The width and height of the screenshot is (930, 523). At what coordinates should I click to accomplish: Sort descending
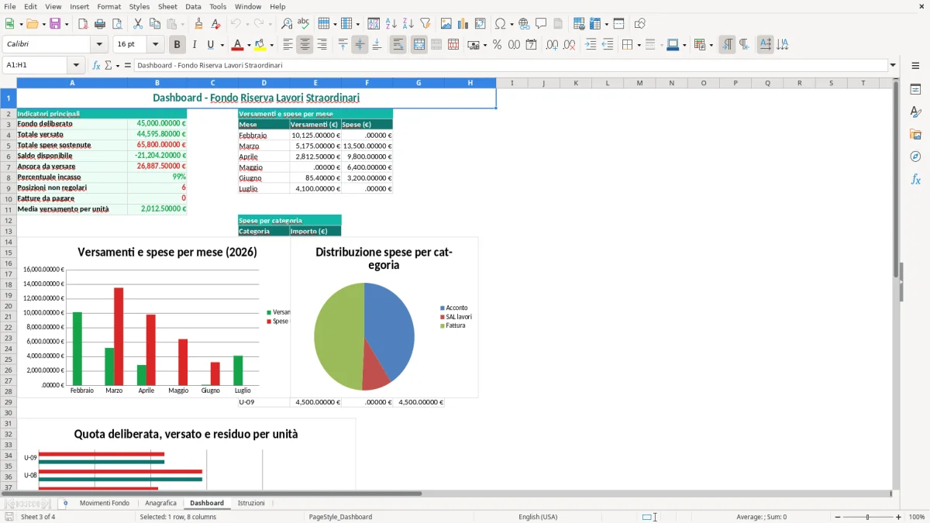[x=408, y=24]
